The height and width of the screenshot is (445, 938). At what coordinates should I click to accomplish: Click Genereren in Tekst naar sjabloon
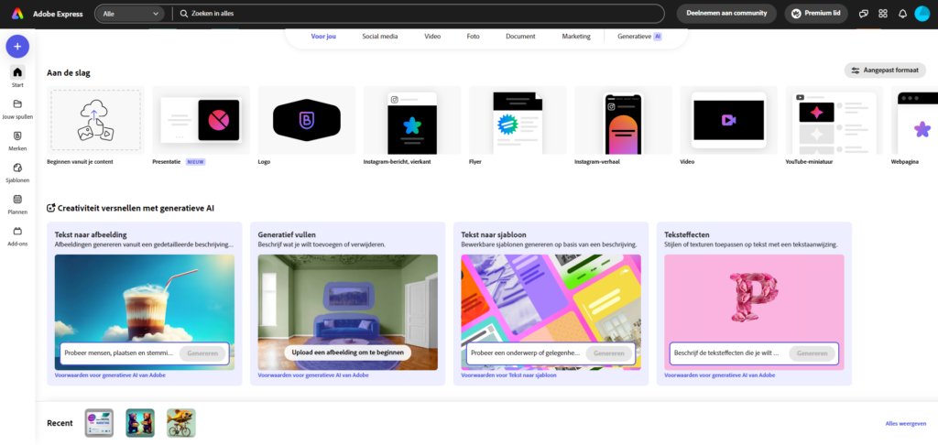click(x=609, y=353)
